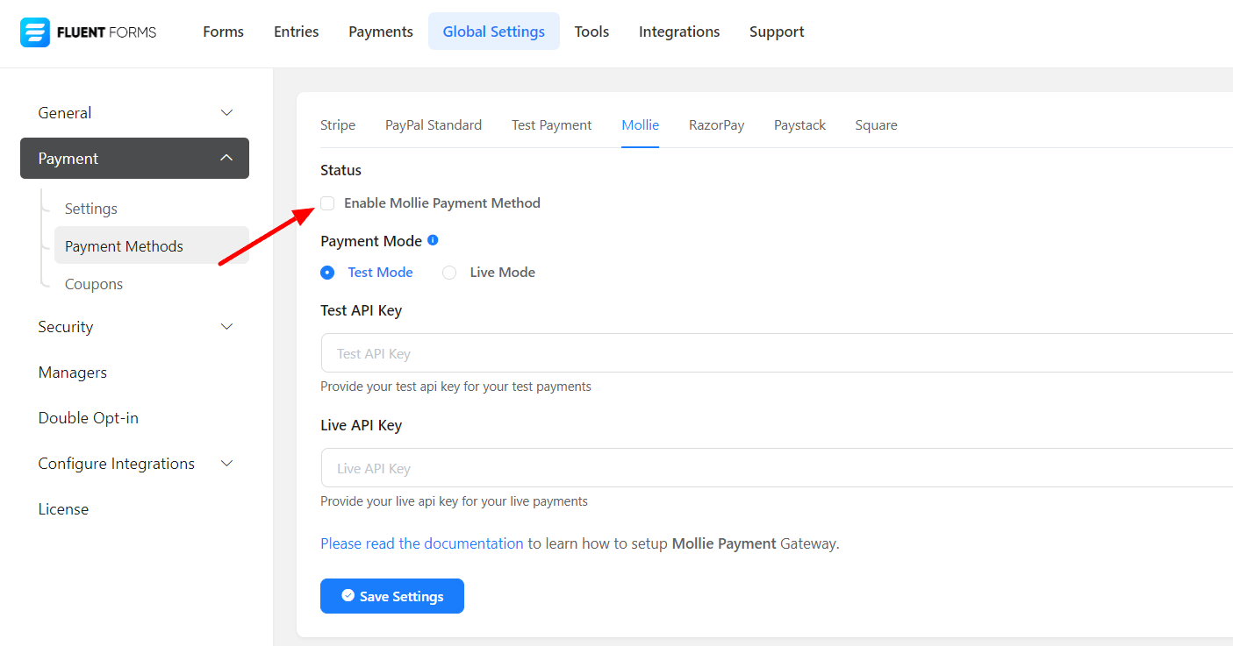The image size is (1233, 646).
Task: Click the Payment Mode info icon
Action: [433, 240]
